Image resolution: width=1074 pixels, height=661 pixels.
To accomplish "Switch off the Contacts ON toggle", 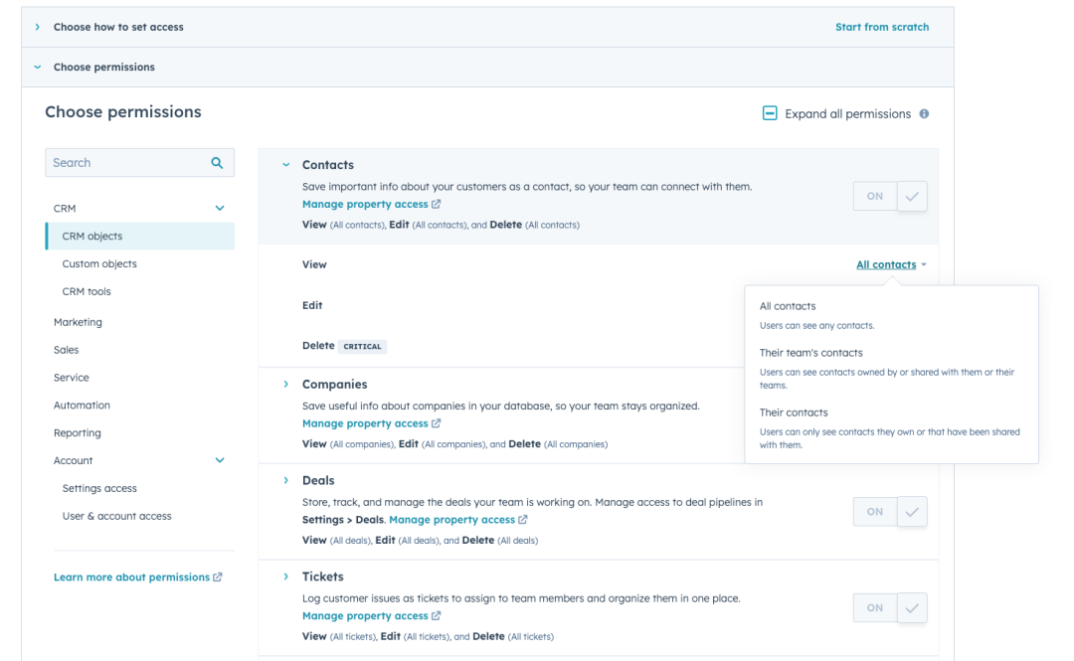I will (875, 197).
